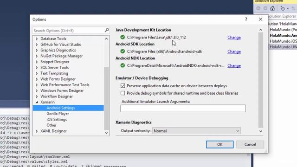
Task: Expand the XAML Designer node
Action: point(37,131)
